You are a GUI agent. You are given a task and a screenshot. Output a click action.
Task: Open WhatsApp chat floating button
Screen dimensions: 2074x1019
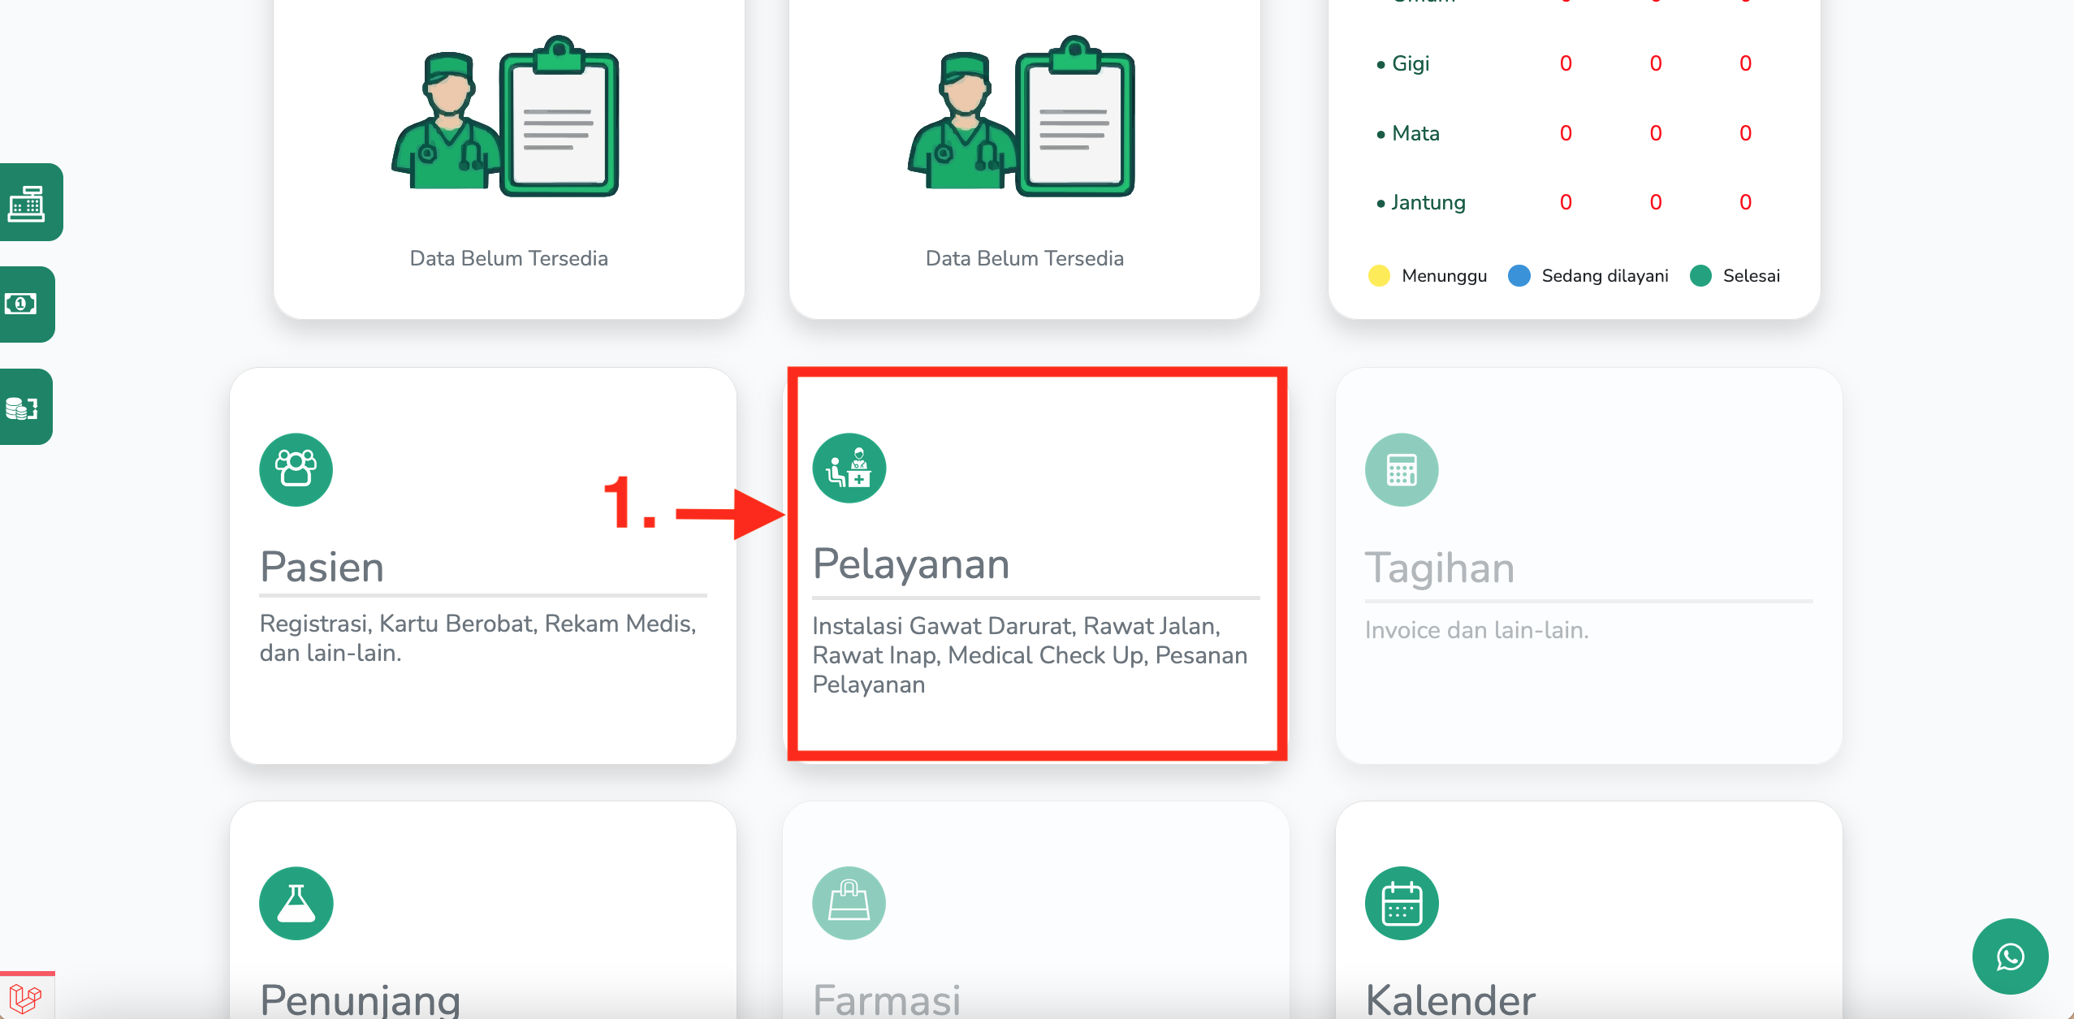2010,956
